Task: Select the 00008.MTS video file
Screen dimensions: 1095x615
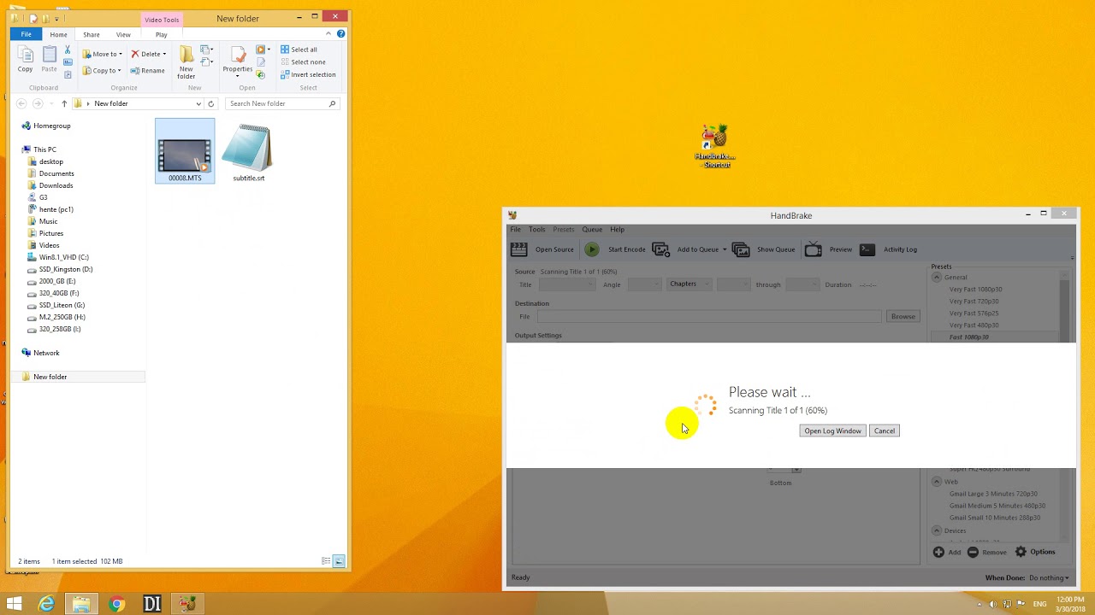Action: 185,151
